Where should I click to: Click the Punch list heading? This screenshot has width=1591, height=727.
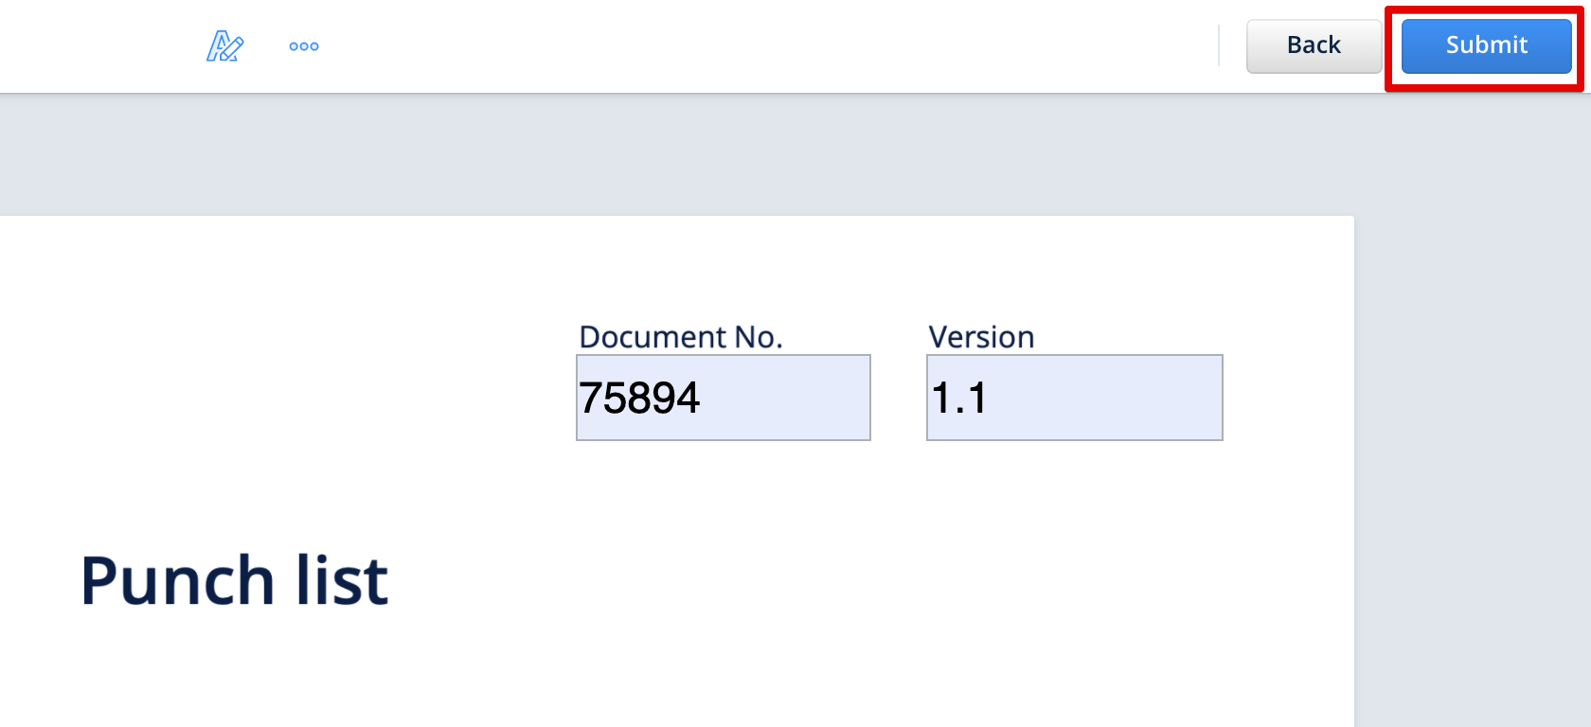(234, 580)
